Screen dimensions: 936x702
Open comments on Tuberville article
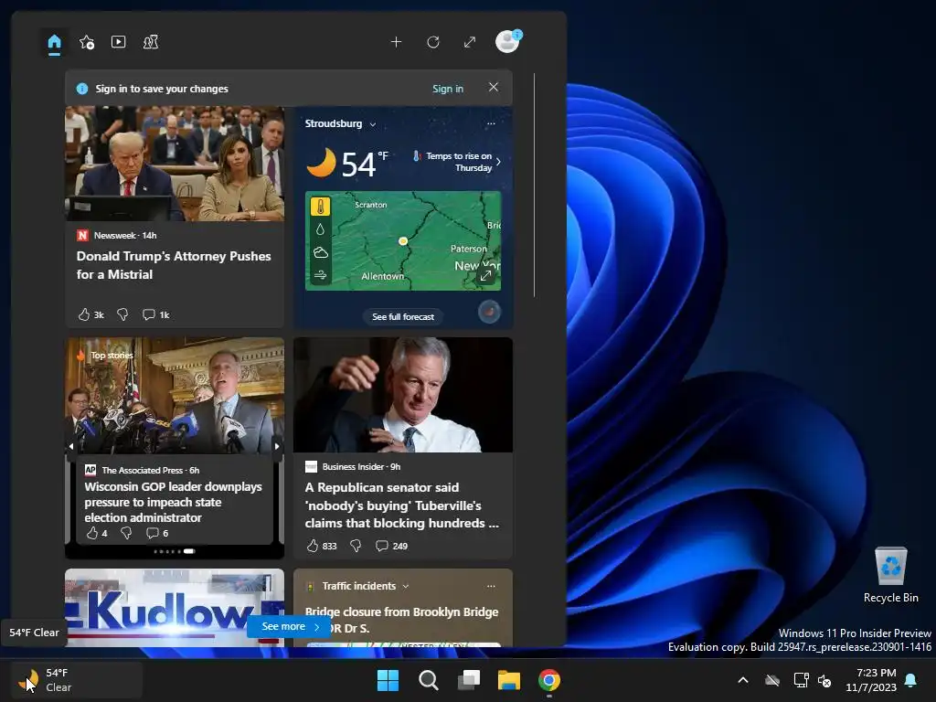[x=391, y=546]
